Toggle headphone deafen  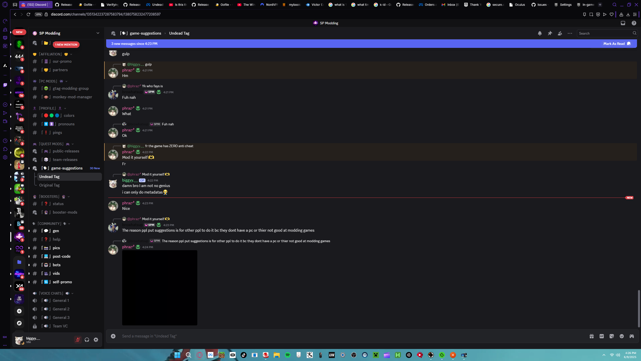point(87,340)
